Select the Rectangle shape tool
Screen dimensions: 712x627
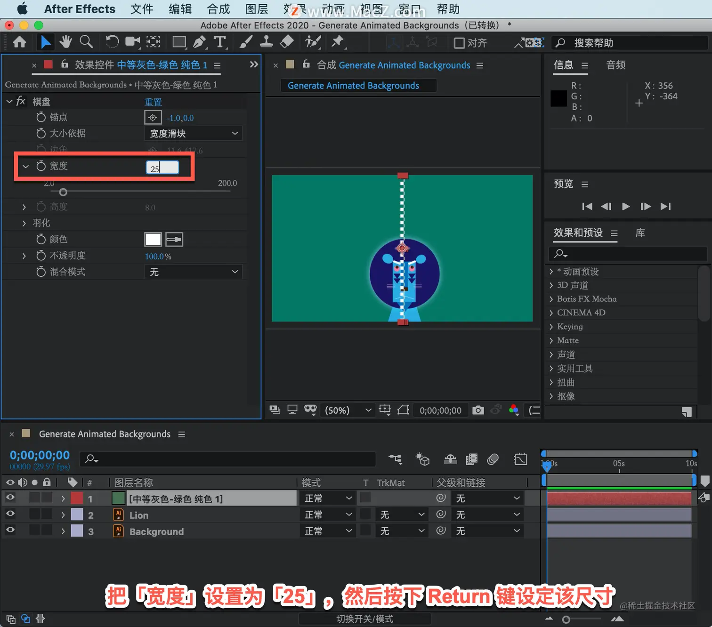point(179,42)
